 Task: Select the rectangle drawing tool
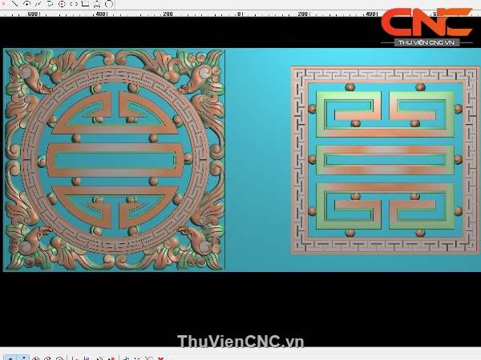(85, 4)
